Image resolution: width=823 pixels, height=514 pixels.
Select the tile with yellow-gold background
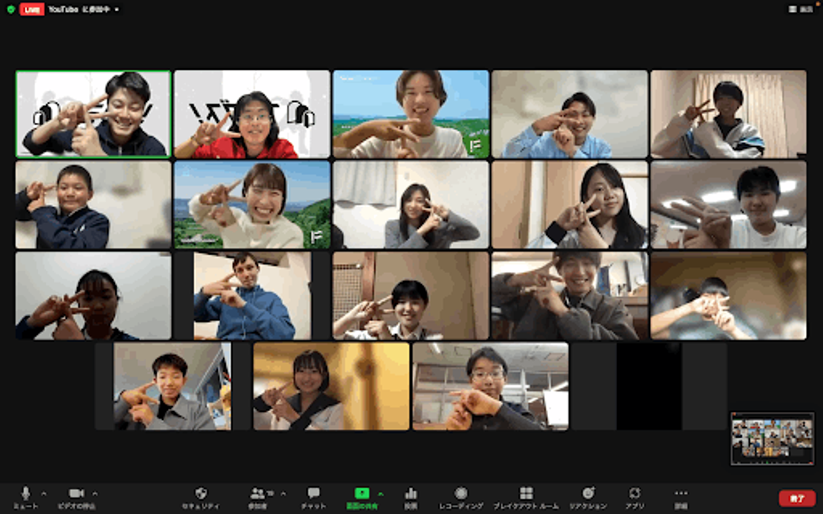(331, 386)
